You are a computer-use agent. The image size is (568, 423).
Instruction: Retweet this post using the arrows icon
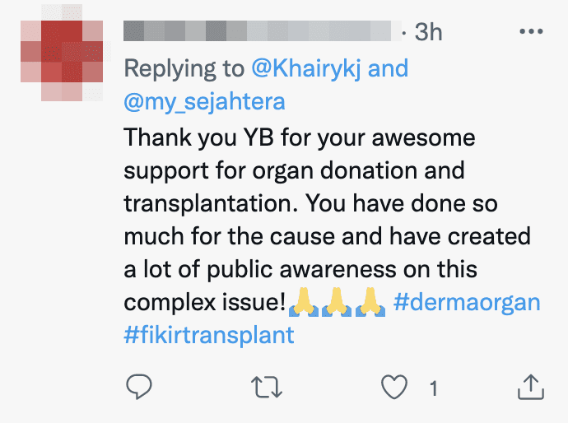coord(267,387)
